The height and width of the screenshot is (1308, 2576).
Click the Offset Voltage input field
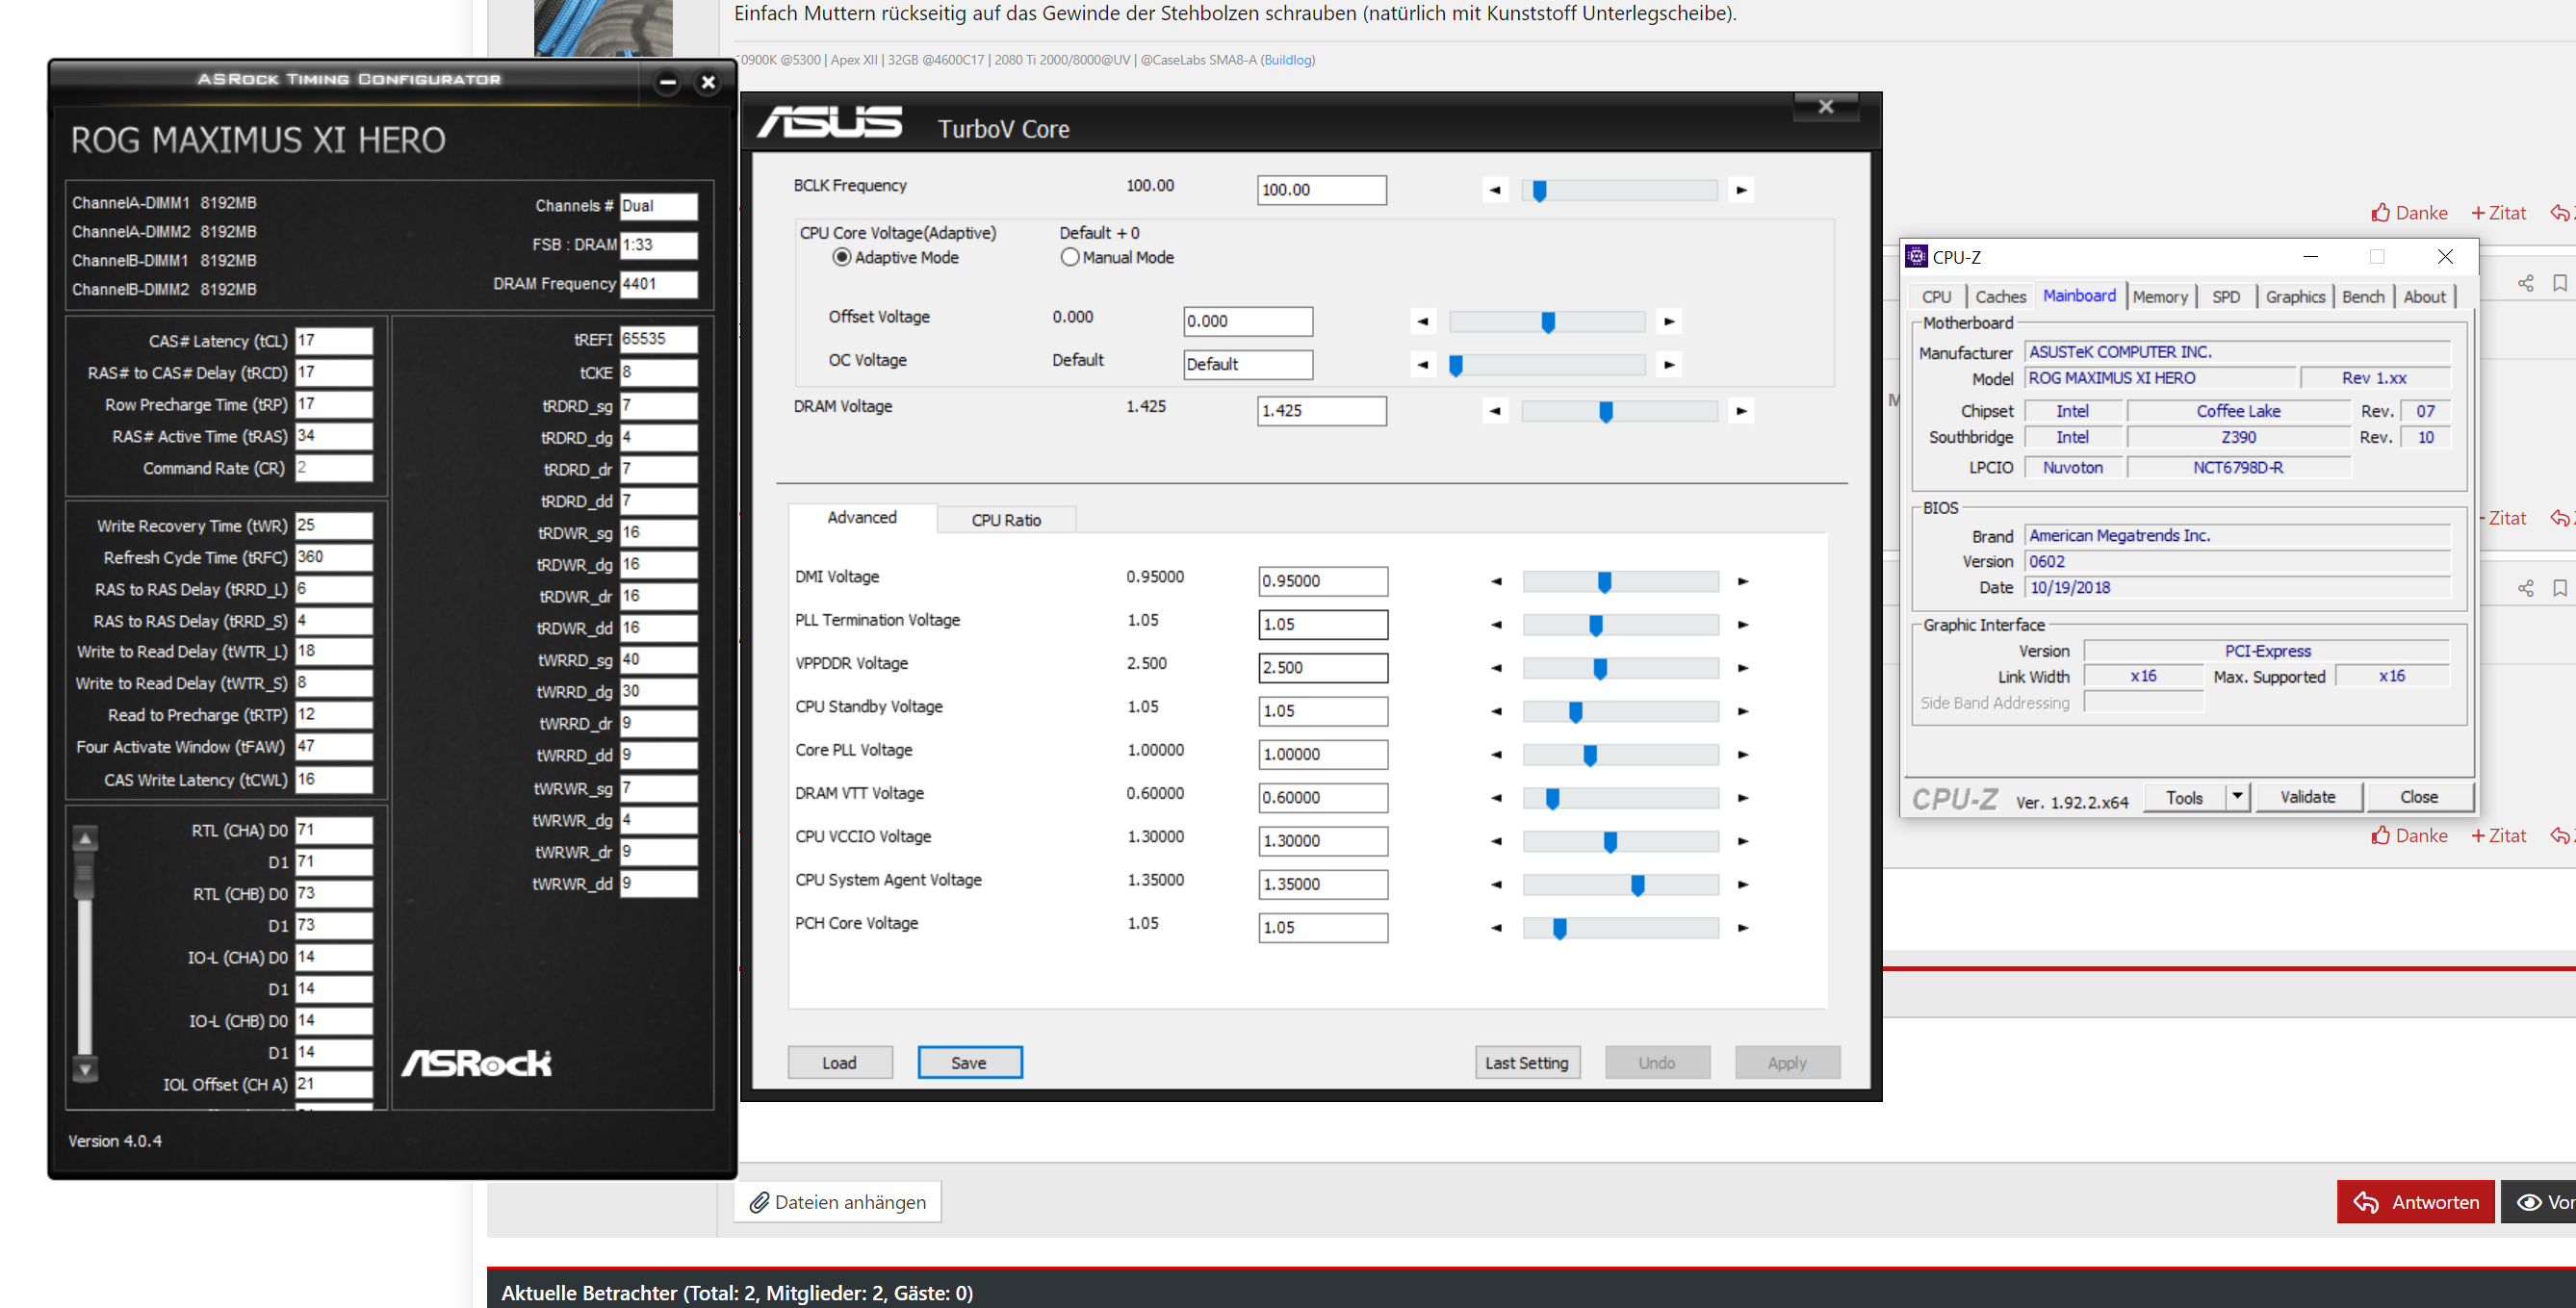pyautogui.click(x=1248, y=321)
